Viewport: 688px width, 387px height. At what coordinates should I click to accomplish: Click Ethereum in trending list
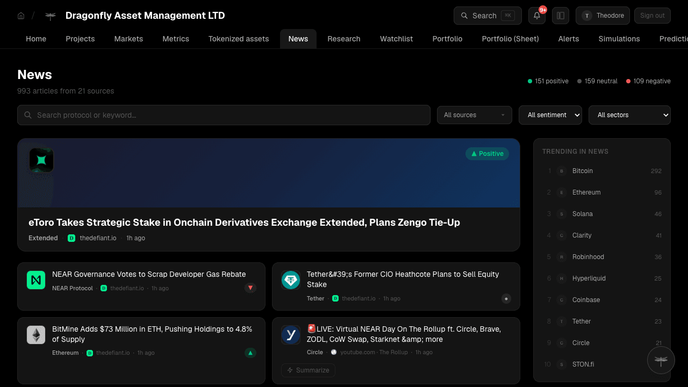pyautogui.click(x=586, y=192)
